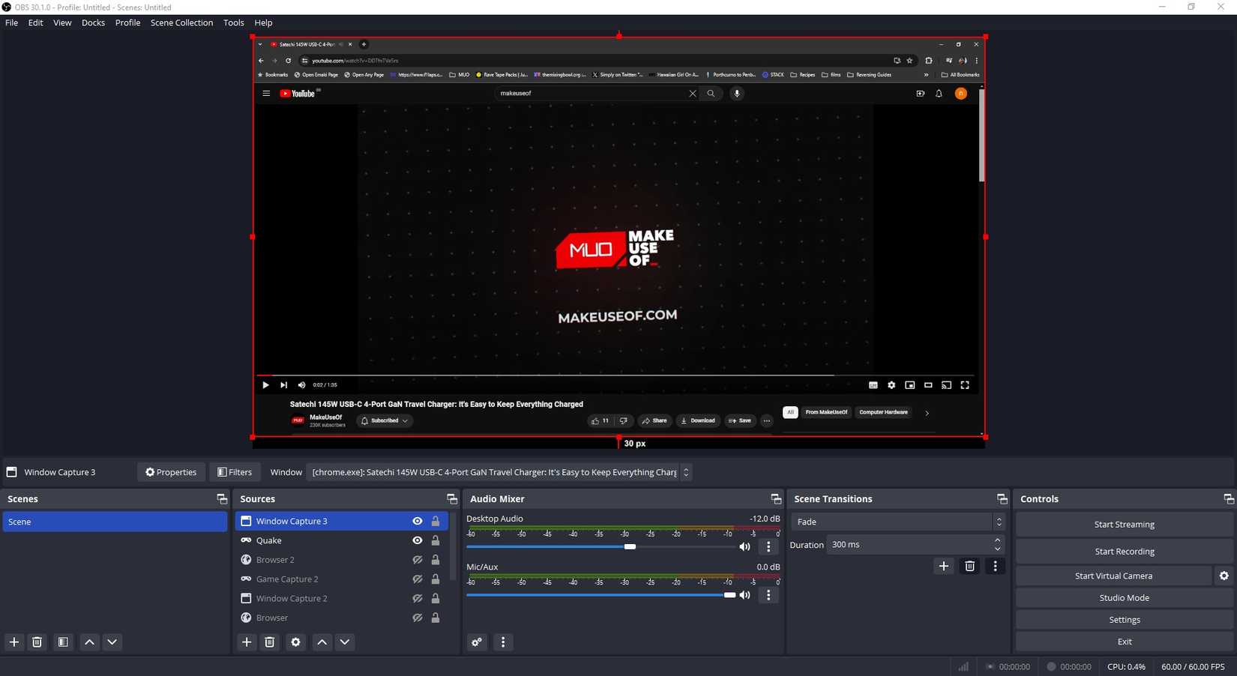Add a new scene transition with the plus icon

coord(943,567)
